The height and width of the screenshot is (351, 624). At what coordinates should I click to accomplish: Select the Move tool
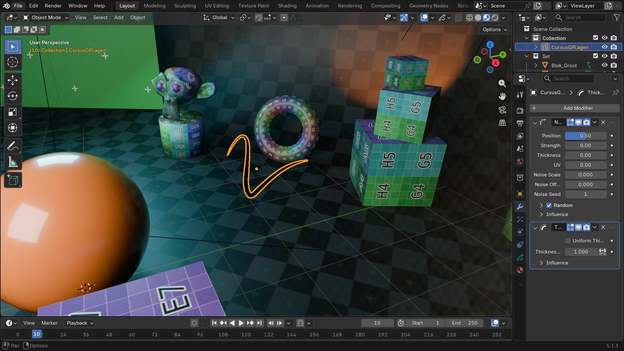[13, 80]
